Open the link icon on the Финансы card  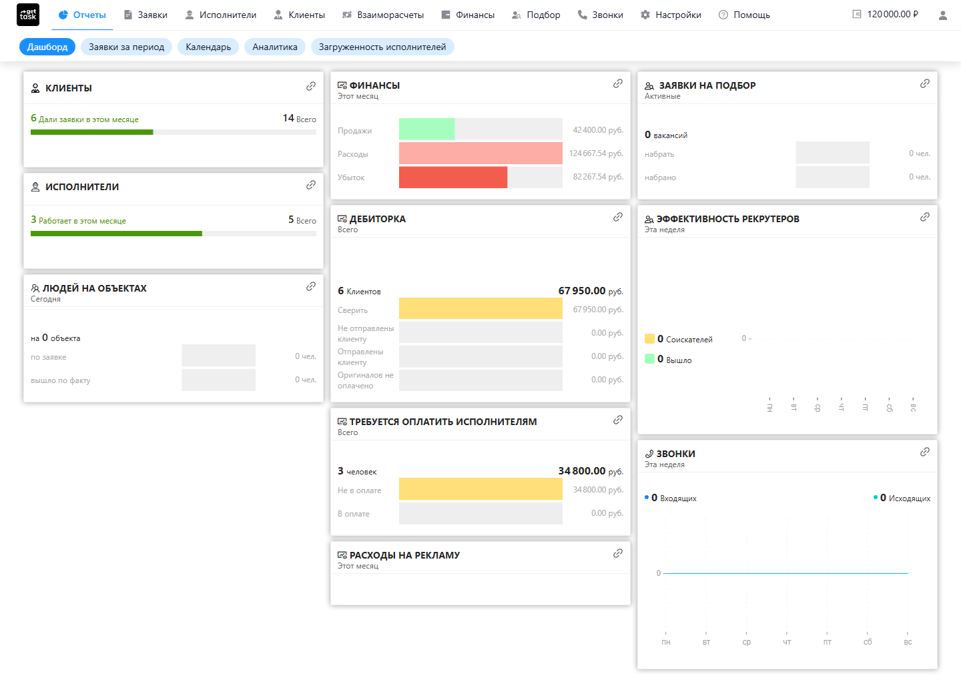tap(618, 83)
